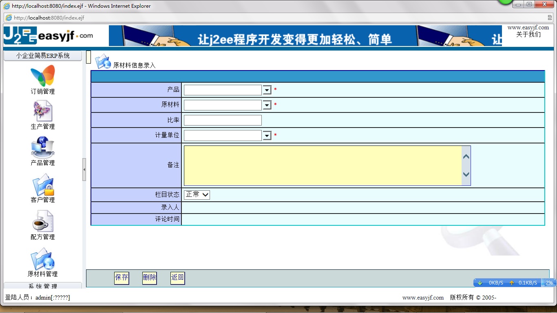This screenshot has height=313, width=557.
Task: Collapse the left sidebar splitter handle
Action: click(84, 170)
